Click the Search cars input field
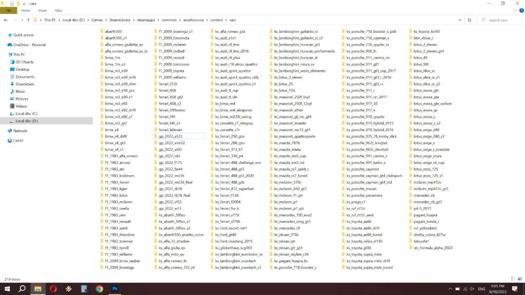Screen dimensions: 525x295 [x=499, y=20]
